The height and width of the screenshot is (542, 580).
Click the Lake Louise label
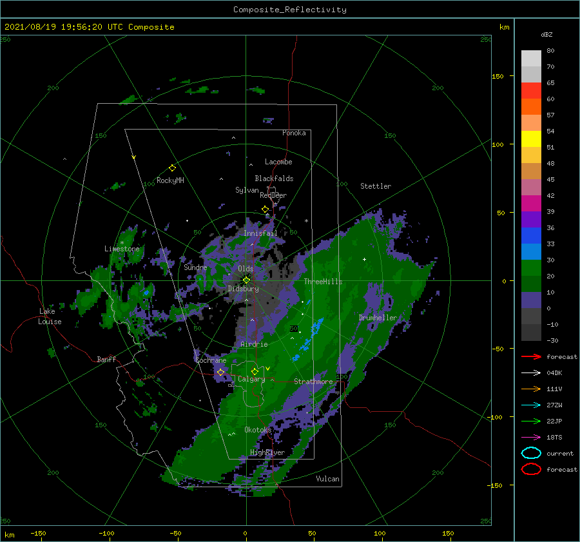click(50, 316)
